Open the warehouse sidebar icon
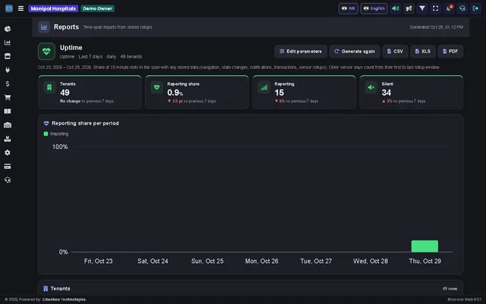The image size is (486, 304). click(8, 125)
